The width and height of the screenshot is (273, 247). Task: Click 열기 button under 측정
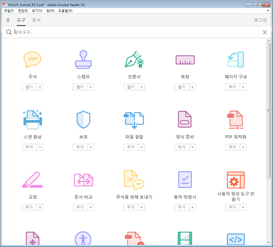(x=182, y=87)
